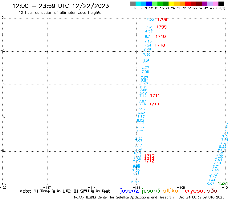
Task: Click the pink swatch near 70 (ft)
Action: [215, 4]
